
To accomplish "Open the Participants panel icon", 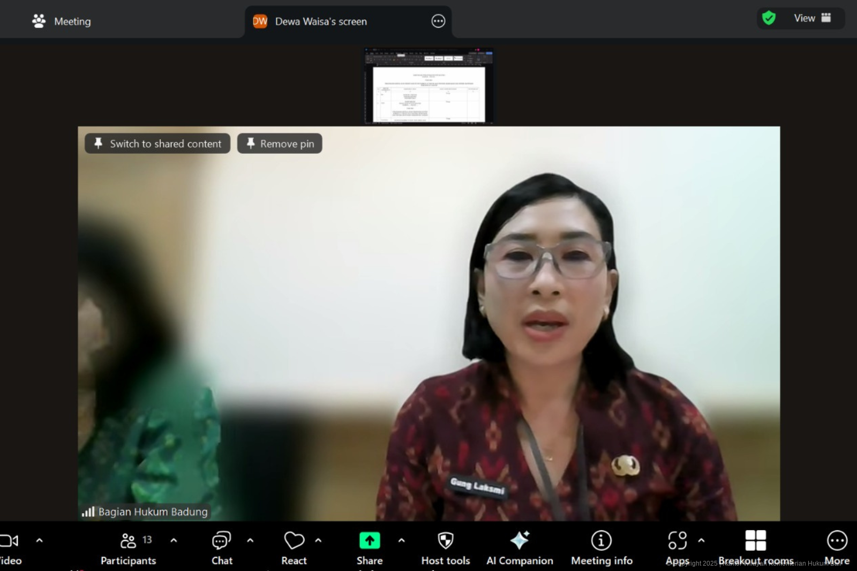I will 128,541.
